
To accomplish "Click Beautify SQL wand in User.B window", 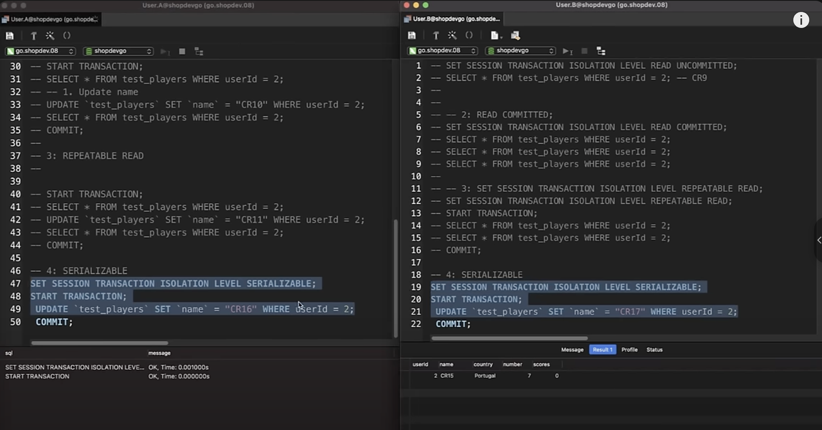I will click(452, 36).
